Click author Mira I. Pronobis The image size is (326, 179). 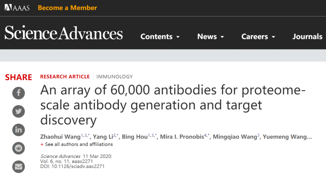[182, 137]
